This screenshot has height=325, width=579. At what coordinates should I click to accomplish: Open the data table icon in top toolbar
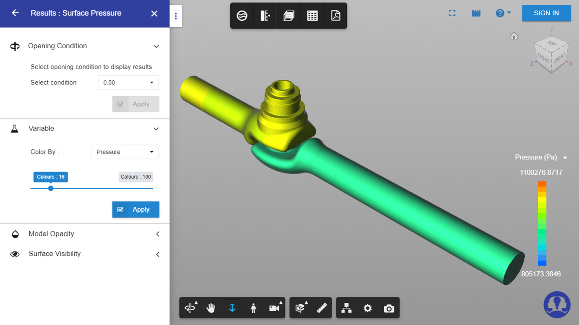click(x=312, y=16)
